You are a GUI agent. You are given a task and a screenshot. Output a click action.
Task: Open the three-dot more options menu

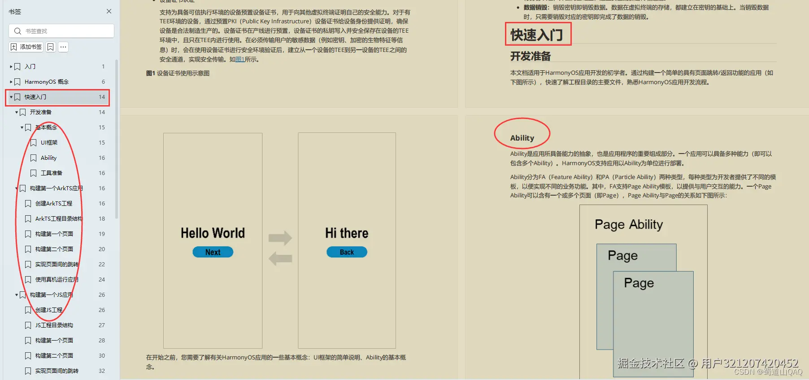click(x=63, y=47)
